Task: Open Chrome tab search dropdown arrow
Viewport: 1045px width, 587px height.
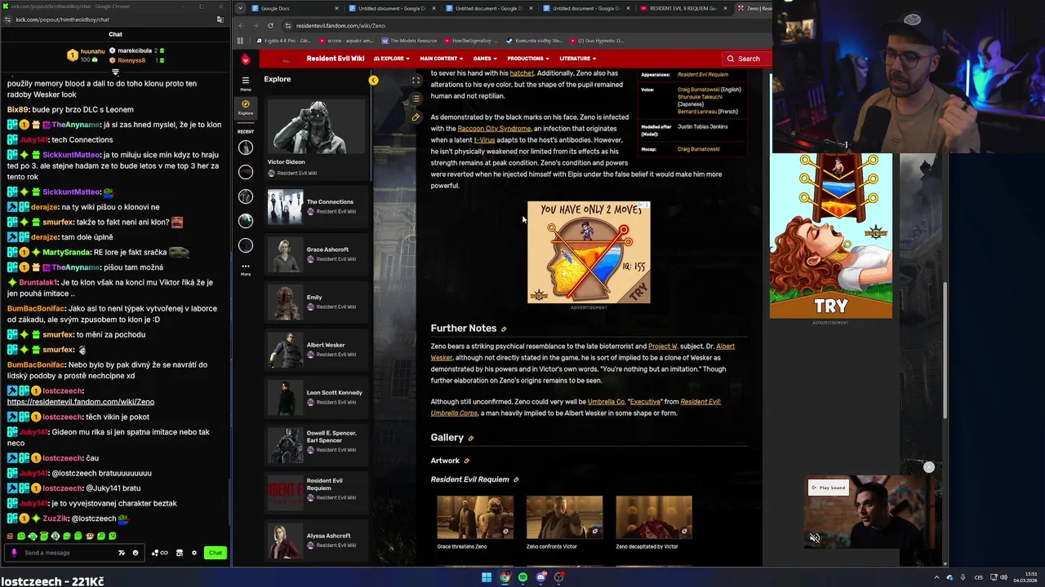Action: pos(241,8)
